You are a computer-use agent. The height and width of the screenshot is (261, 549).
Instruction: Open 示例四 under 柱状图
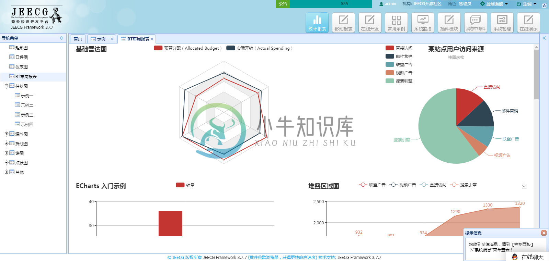tap(27, 125)
